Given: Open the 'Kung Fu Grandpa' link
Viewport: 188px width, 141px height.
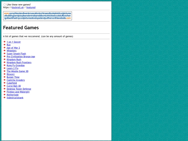Looking at the screenshot, I should pyautogui.click(x=16, y=65).
